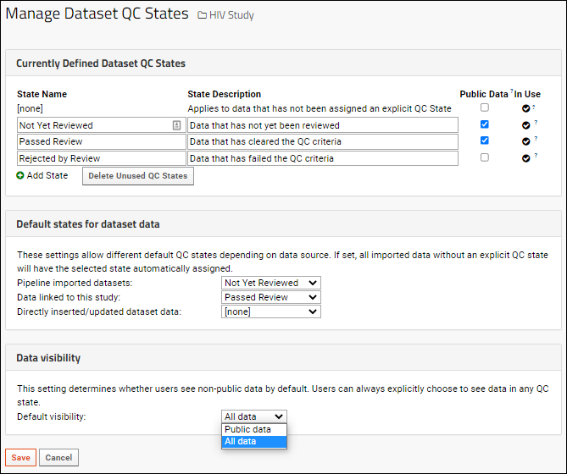Click the Save button
Image resolution: width=567 pixels, height=474 pixels.
tap(20, 457)
